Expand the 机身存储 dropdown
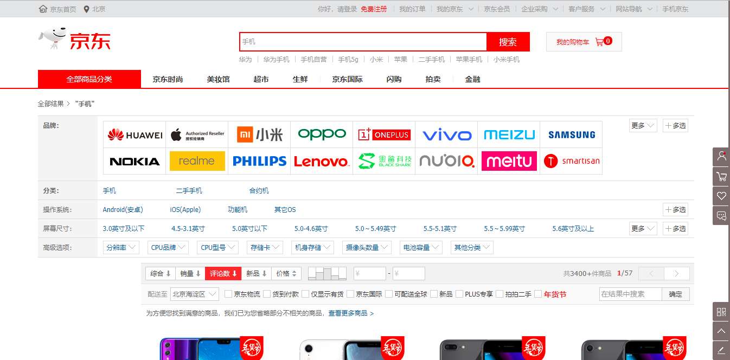This screenshot has height=360, width=730. [x=312, y=248]
